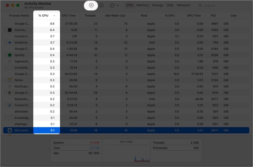The height and width of the screenshot is (167, 253).
Task: Sort by Process Name column
Action: 19,16
